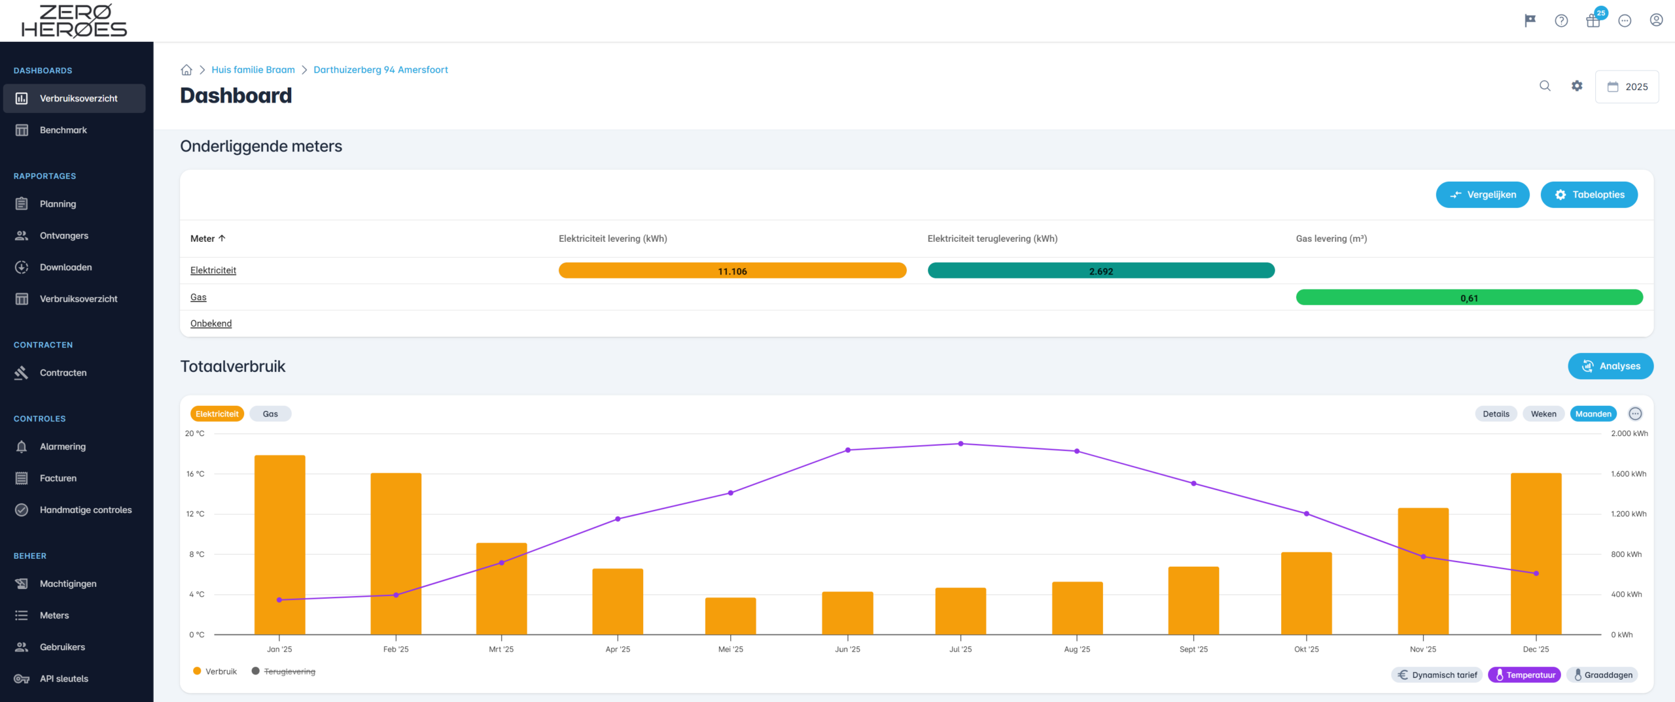This screenshot has height=702, width=1675.
Task: Click the orange 11.106 electricity bar
Action: pos(732,271)
